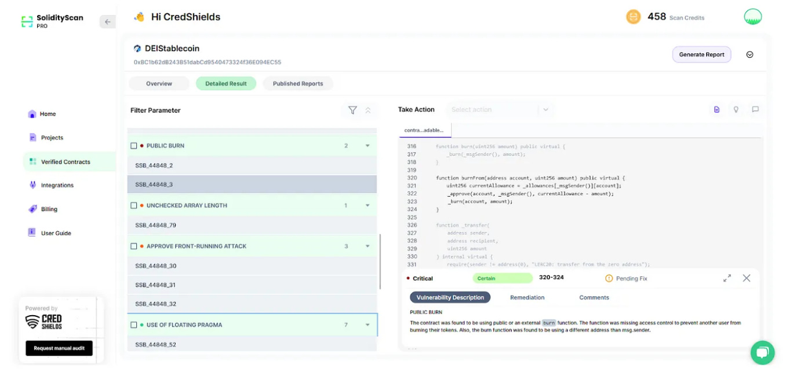Screen dimensions: 793x369
Task: Open the Remediation tab
Action: pos(527,297)
